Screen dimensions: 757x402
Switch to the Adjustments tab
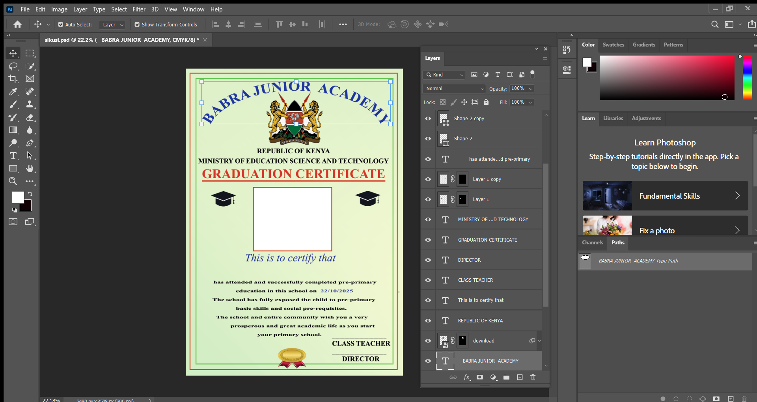coord(646,119)
